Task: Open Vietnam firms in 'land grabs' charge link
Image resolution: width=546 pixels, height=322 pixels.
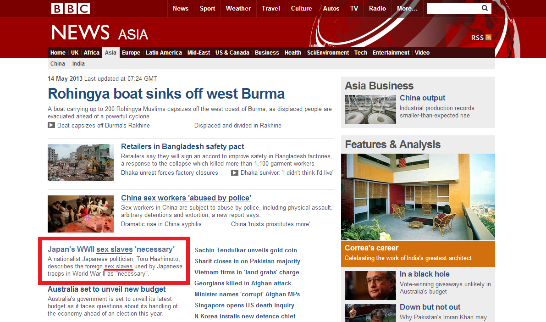Action: pos(247,272)
